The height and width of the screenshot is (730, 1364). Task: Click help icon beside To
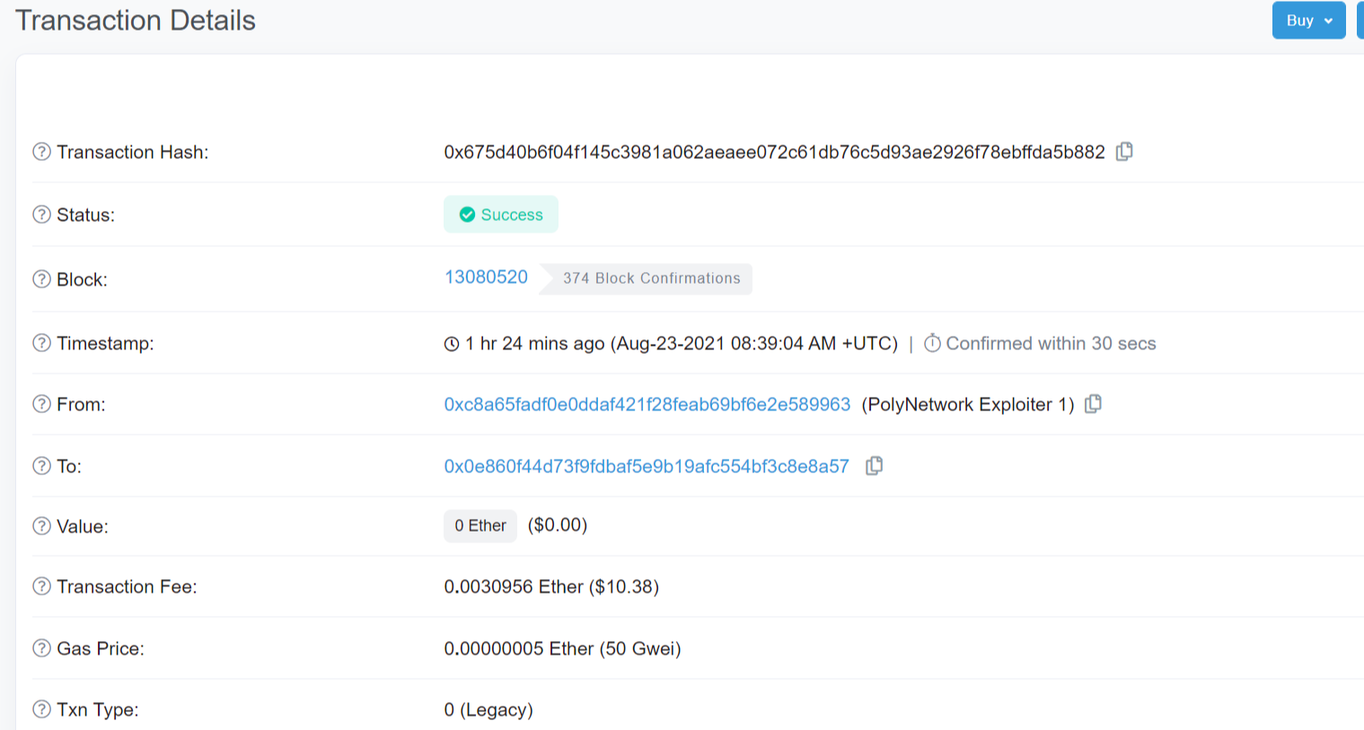[x=41, y=466]
